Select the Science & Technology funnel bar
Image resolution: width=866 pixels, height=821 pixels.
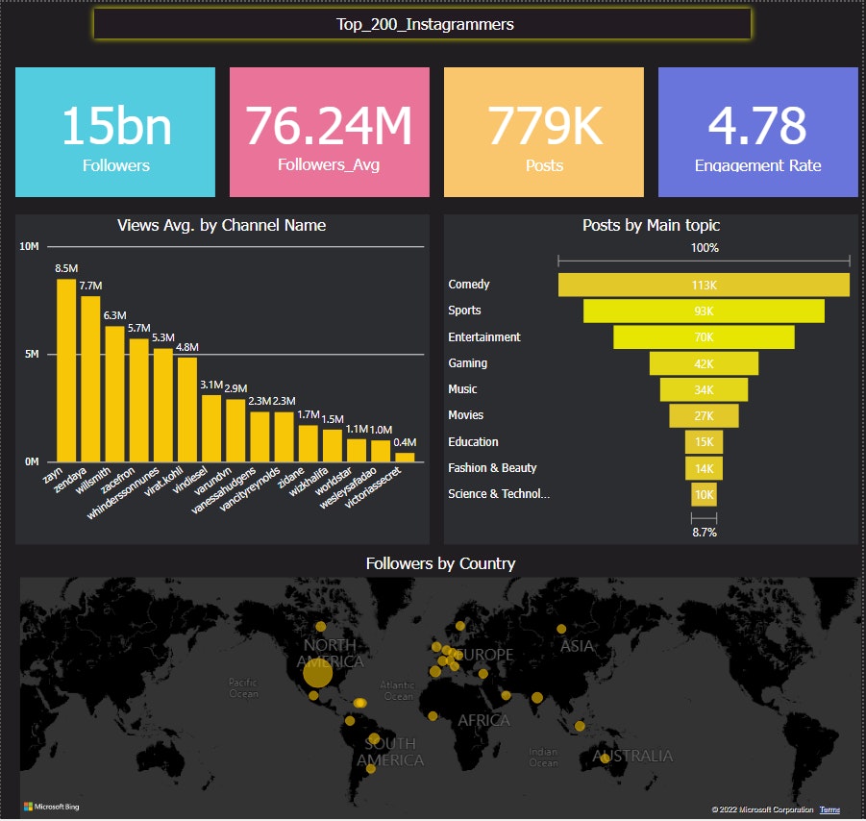pyautogui.click(x=704, y=494)
